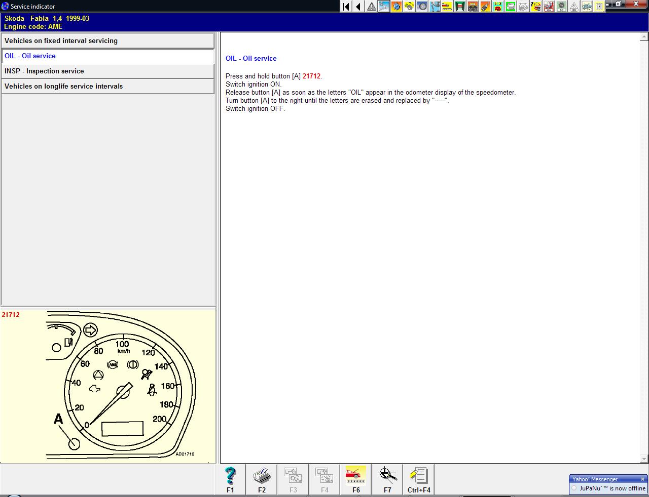Click the greyed F4 diagram button
The width and height of the screenshot is (649, 497).
point(324,479)
